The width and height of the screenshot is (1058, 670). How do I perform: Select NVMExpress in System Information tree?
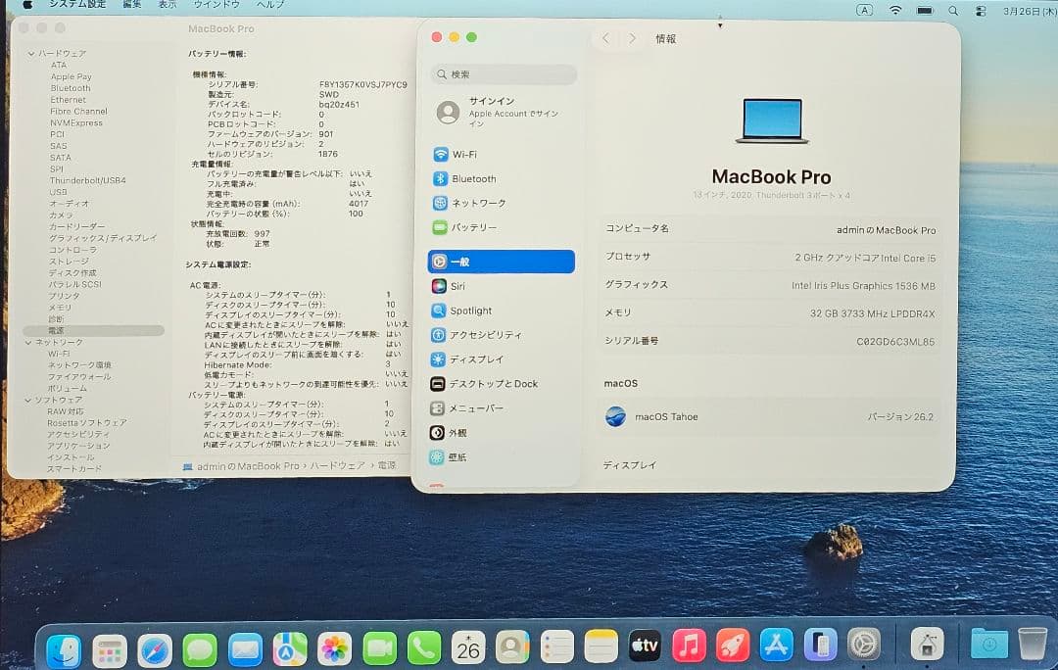tap(76, 122)
